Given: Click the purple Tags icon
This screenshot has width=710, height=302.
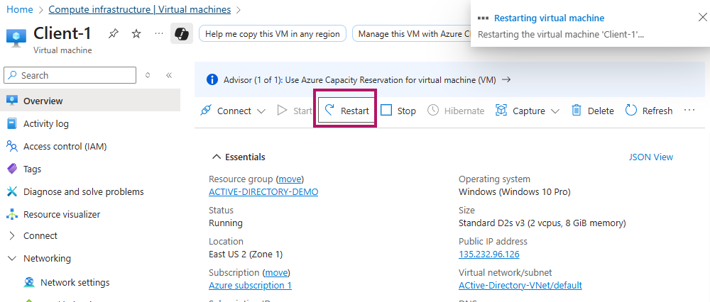Looking at the screenshot, I should tap(12, 169).
